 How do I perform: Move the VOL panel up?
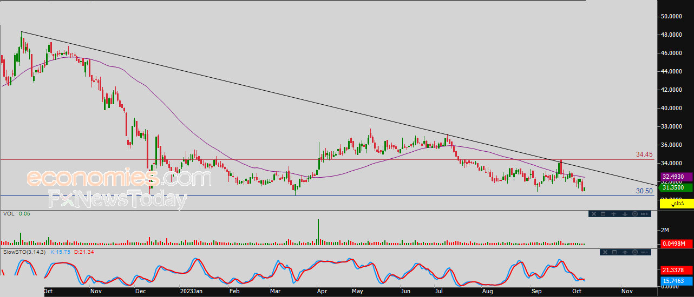(x=613, y=214)
